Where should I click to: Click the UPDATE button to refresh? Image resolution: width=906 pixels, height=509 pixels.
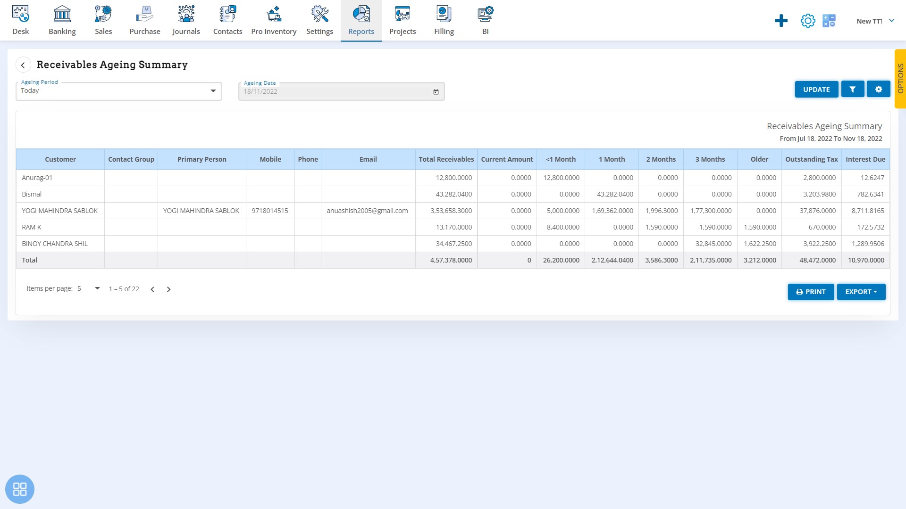tap(816, 89)
